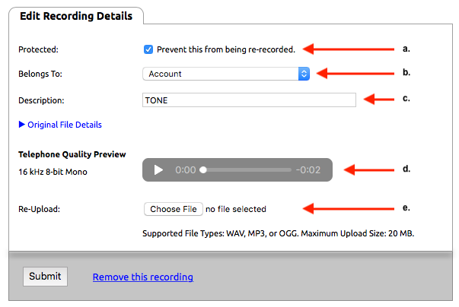This screenshot has width=459, height=307.
Task: Click the "Prevent this from being re-recorded" label
Action: click(225, 50)
